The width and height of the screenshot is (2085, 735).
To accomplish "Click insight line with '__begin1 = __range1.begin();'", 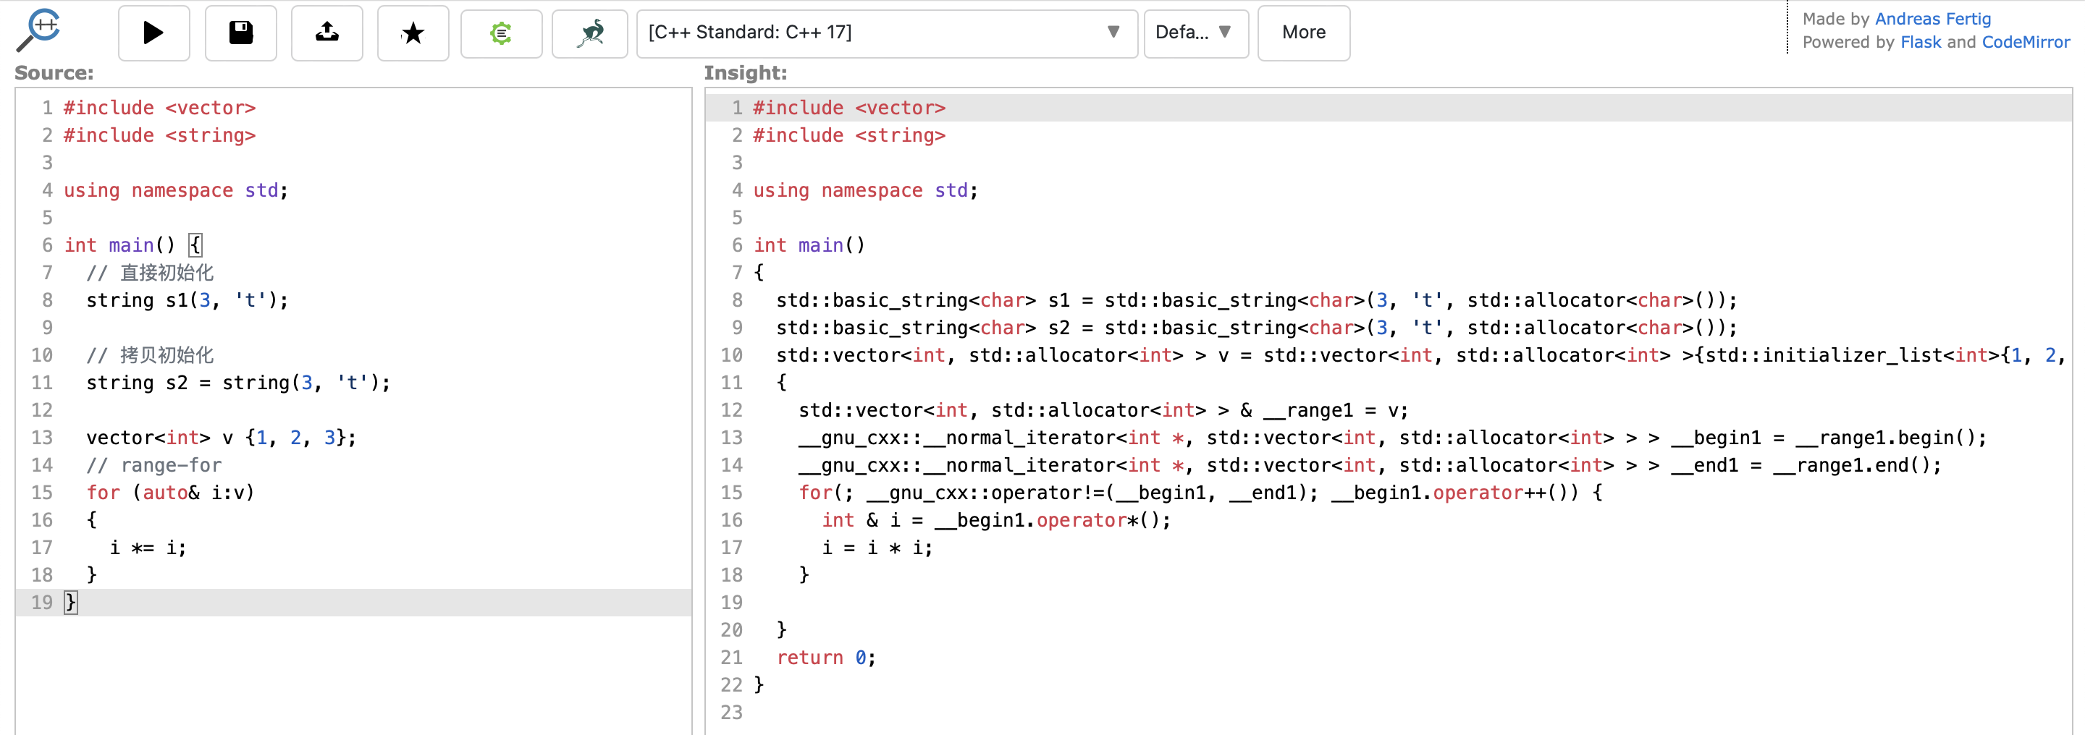I will 1392,438.
